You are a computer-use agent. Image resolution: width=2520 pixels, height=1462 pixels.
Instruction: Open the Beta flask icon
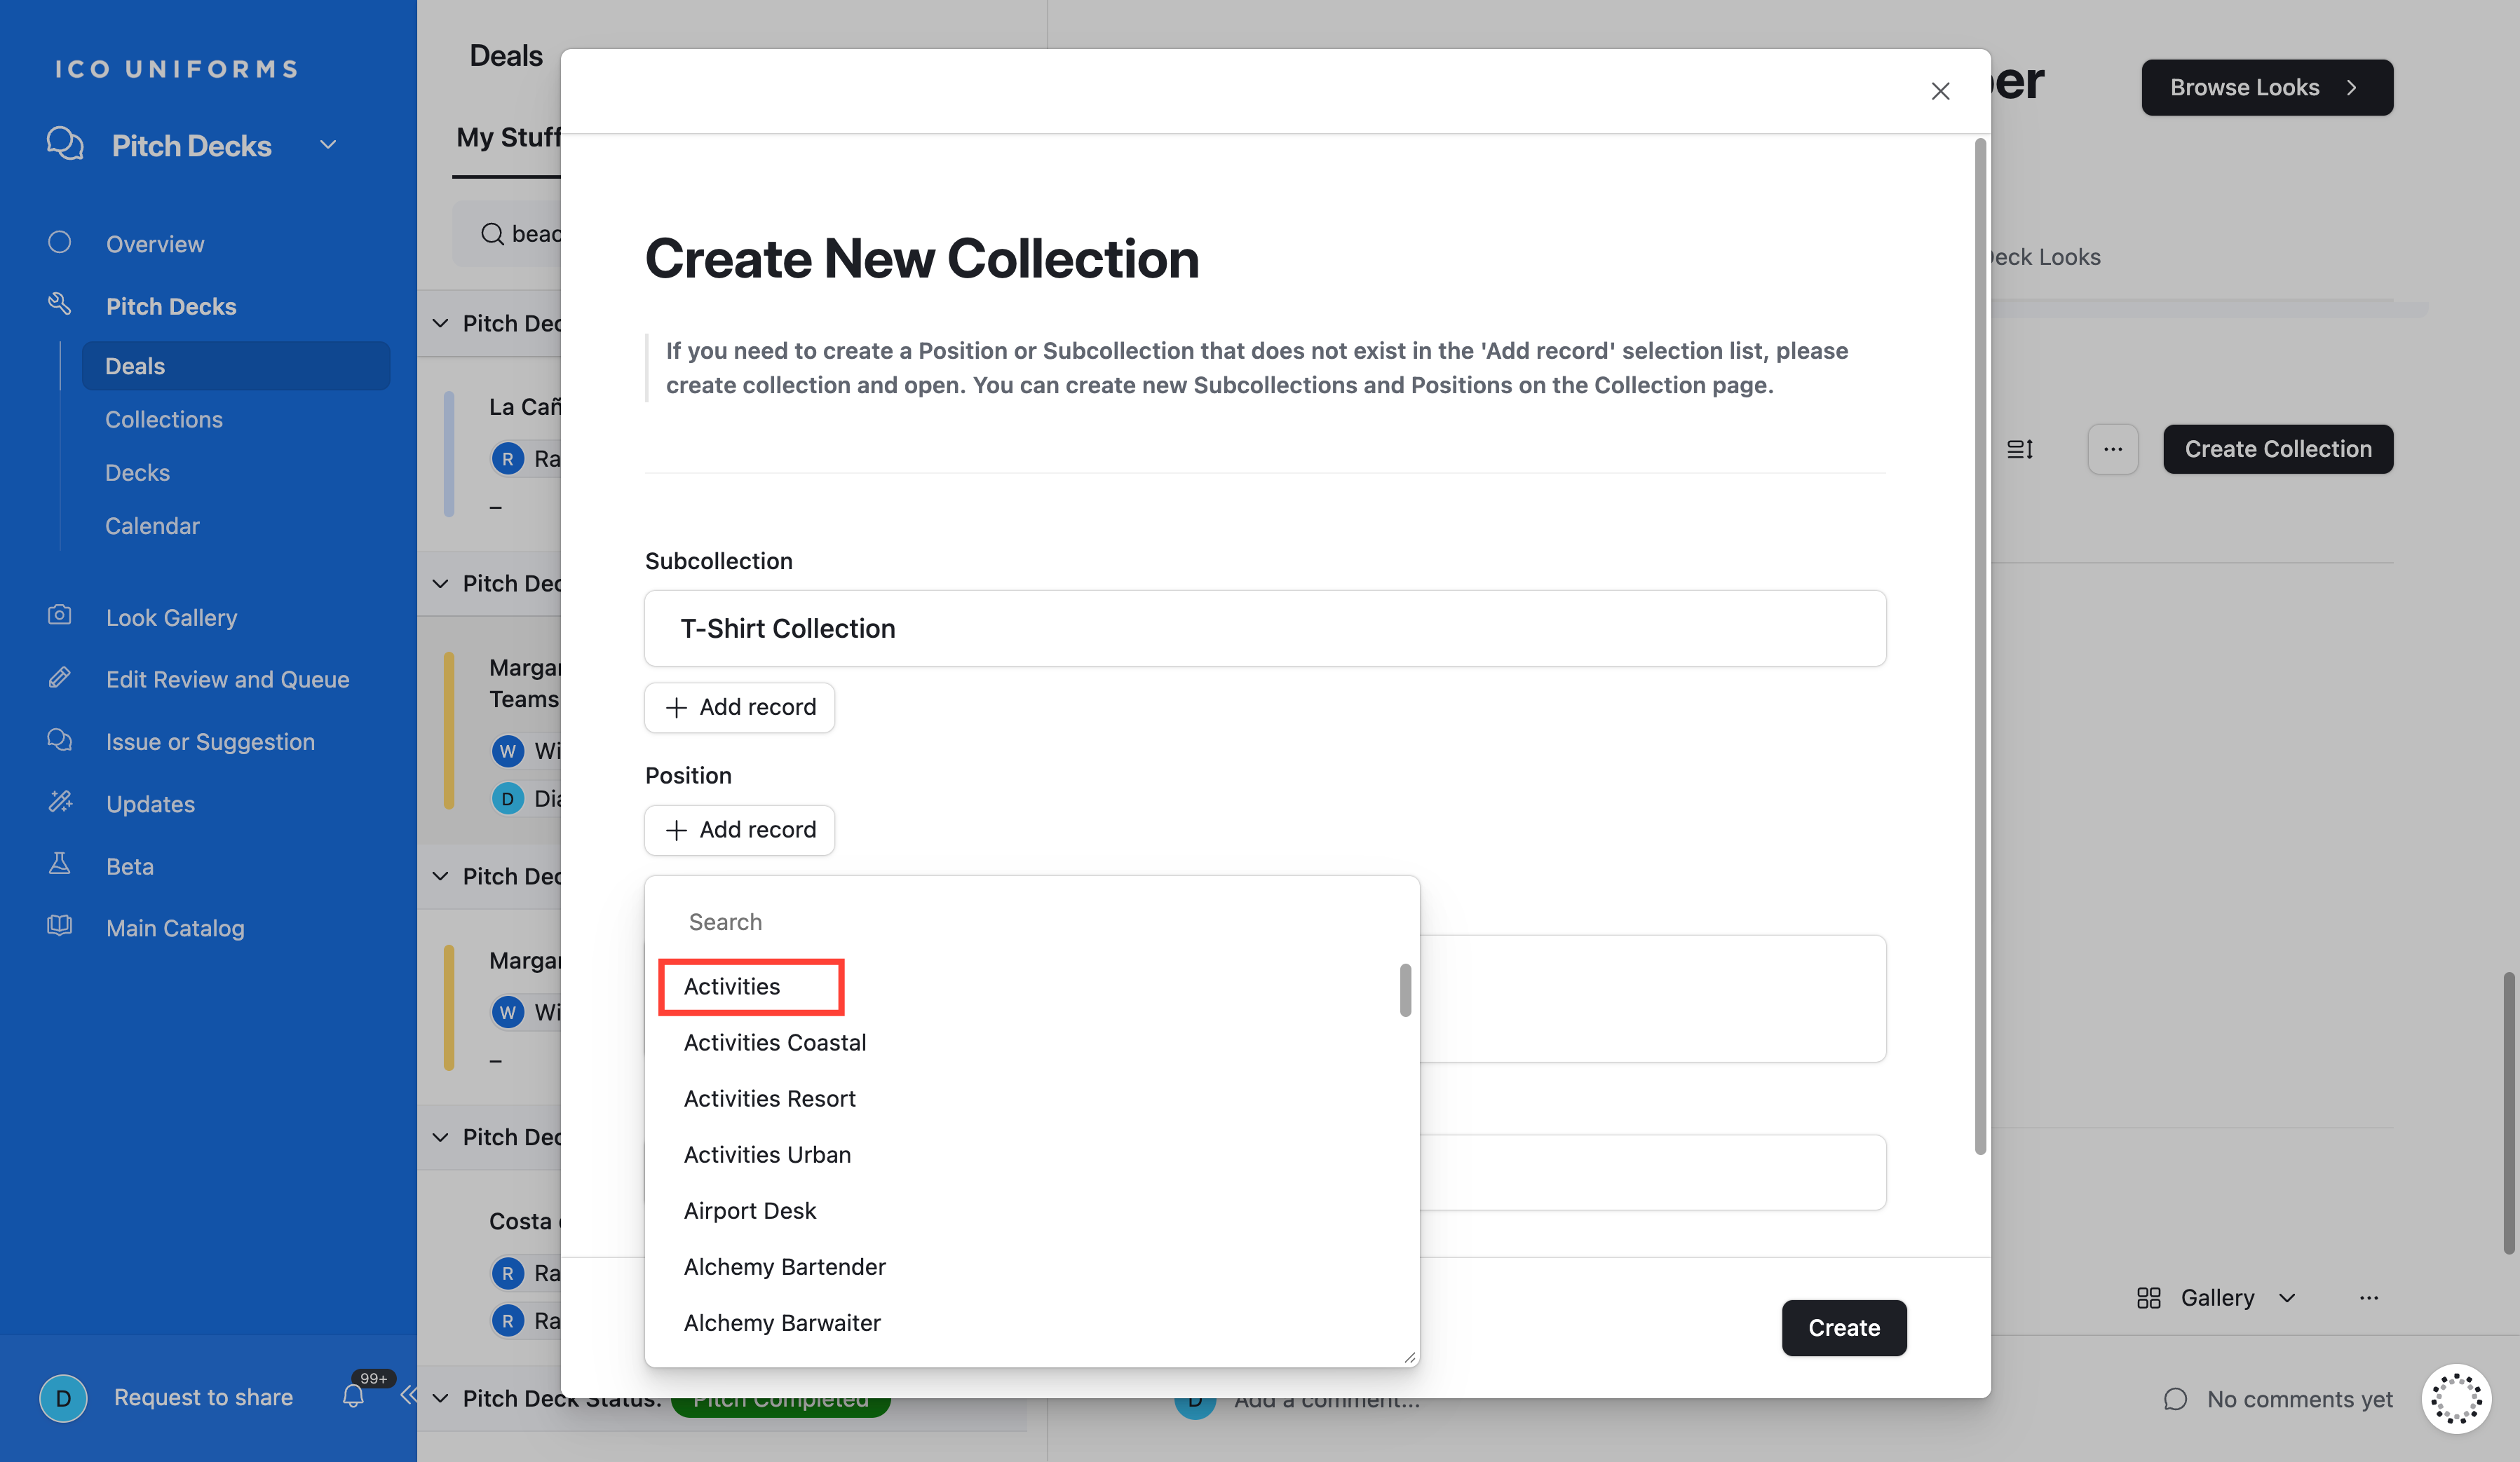[60, 864]
